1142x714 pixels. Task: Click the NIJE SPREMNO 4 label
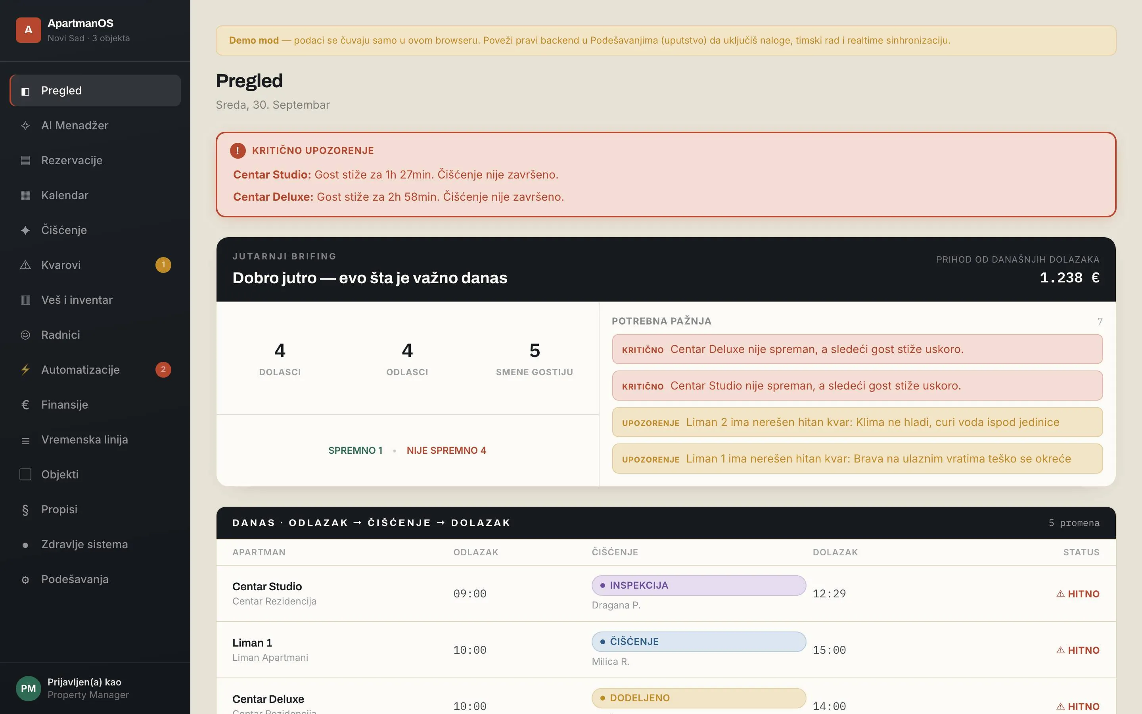[446, 451]
